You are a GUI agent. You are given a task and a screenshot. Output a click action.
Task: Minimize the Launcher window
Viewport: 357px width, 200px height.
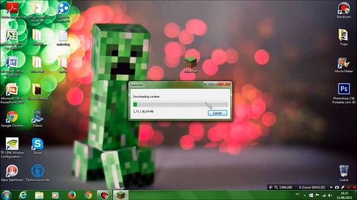tap(207, 84)
